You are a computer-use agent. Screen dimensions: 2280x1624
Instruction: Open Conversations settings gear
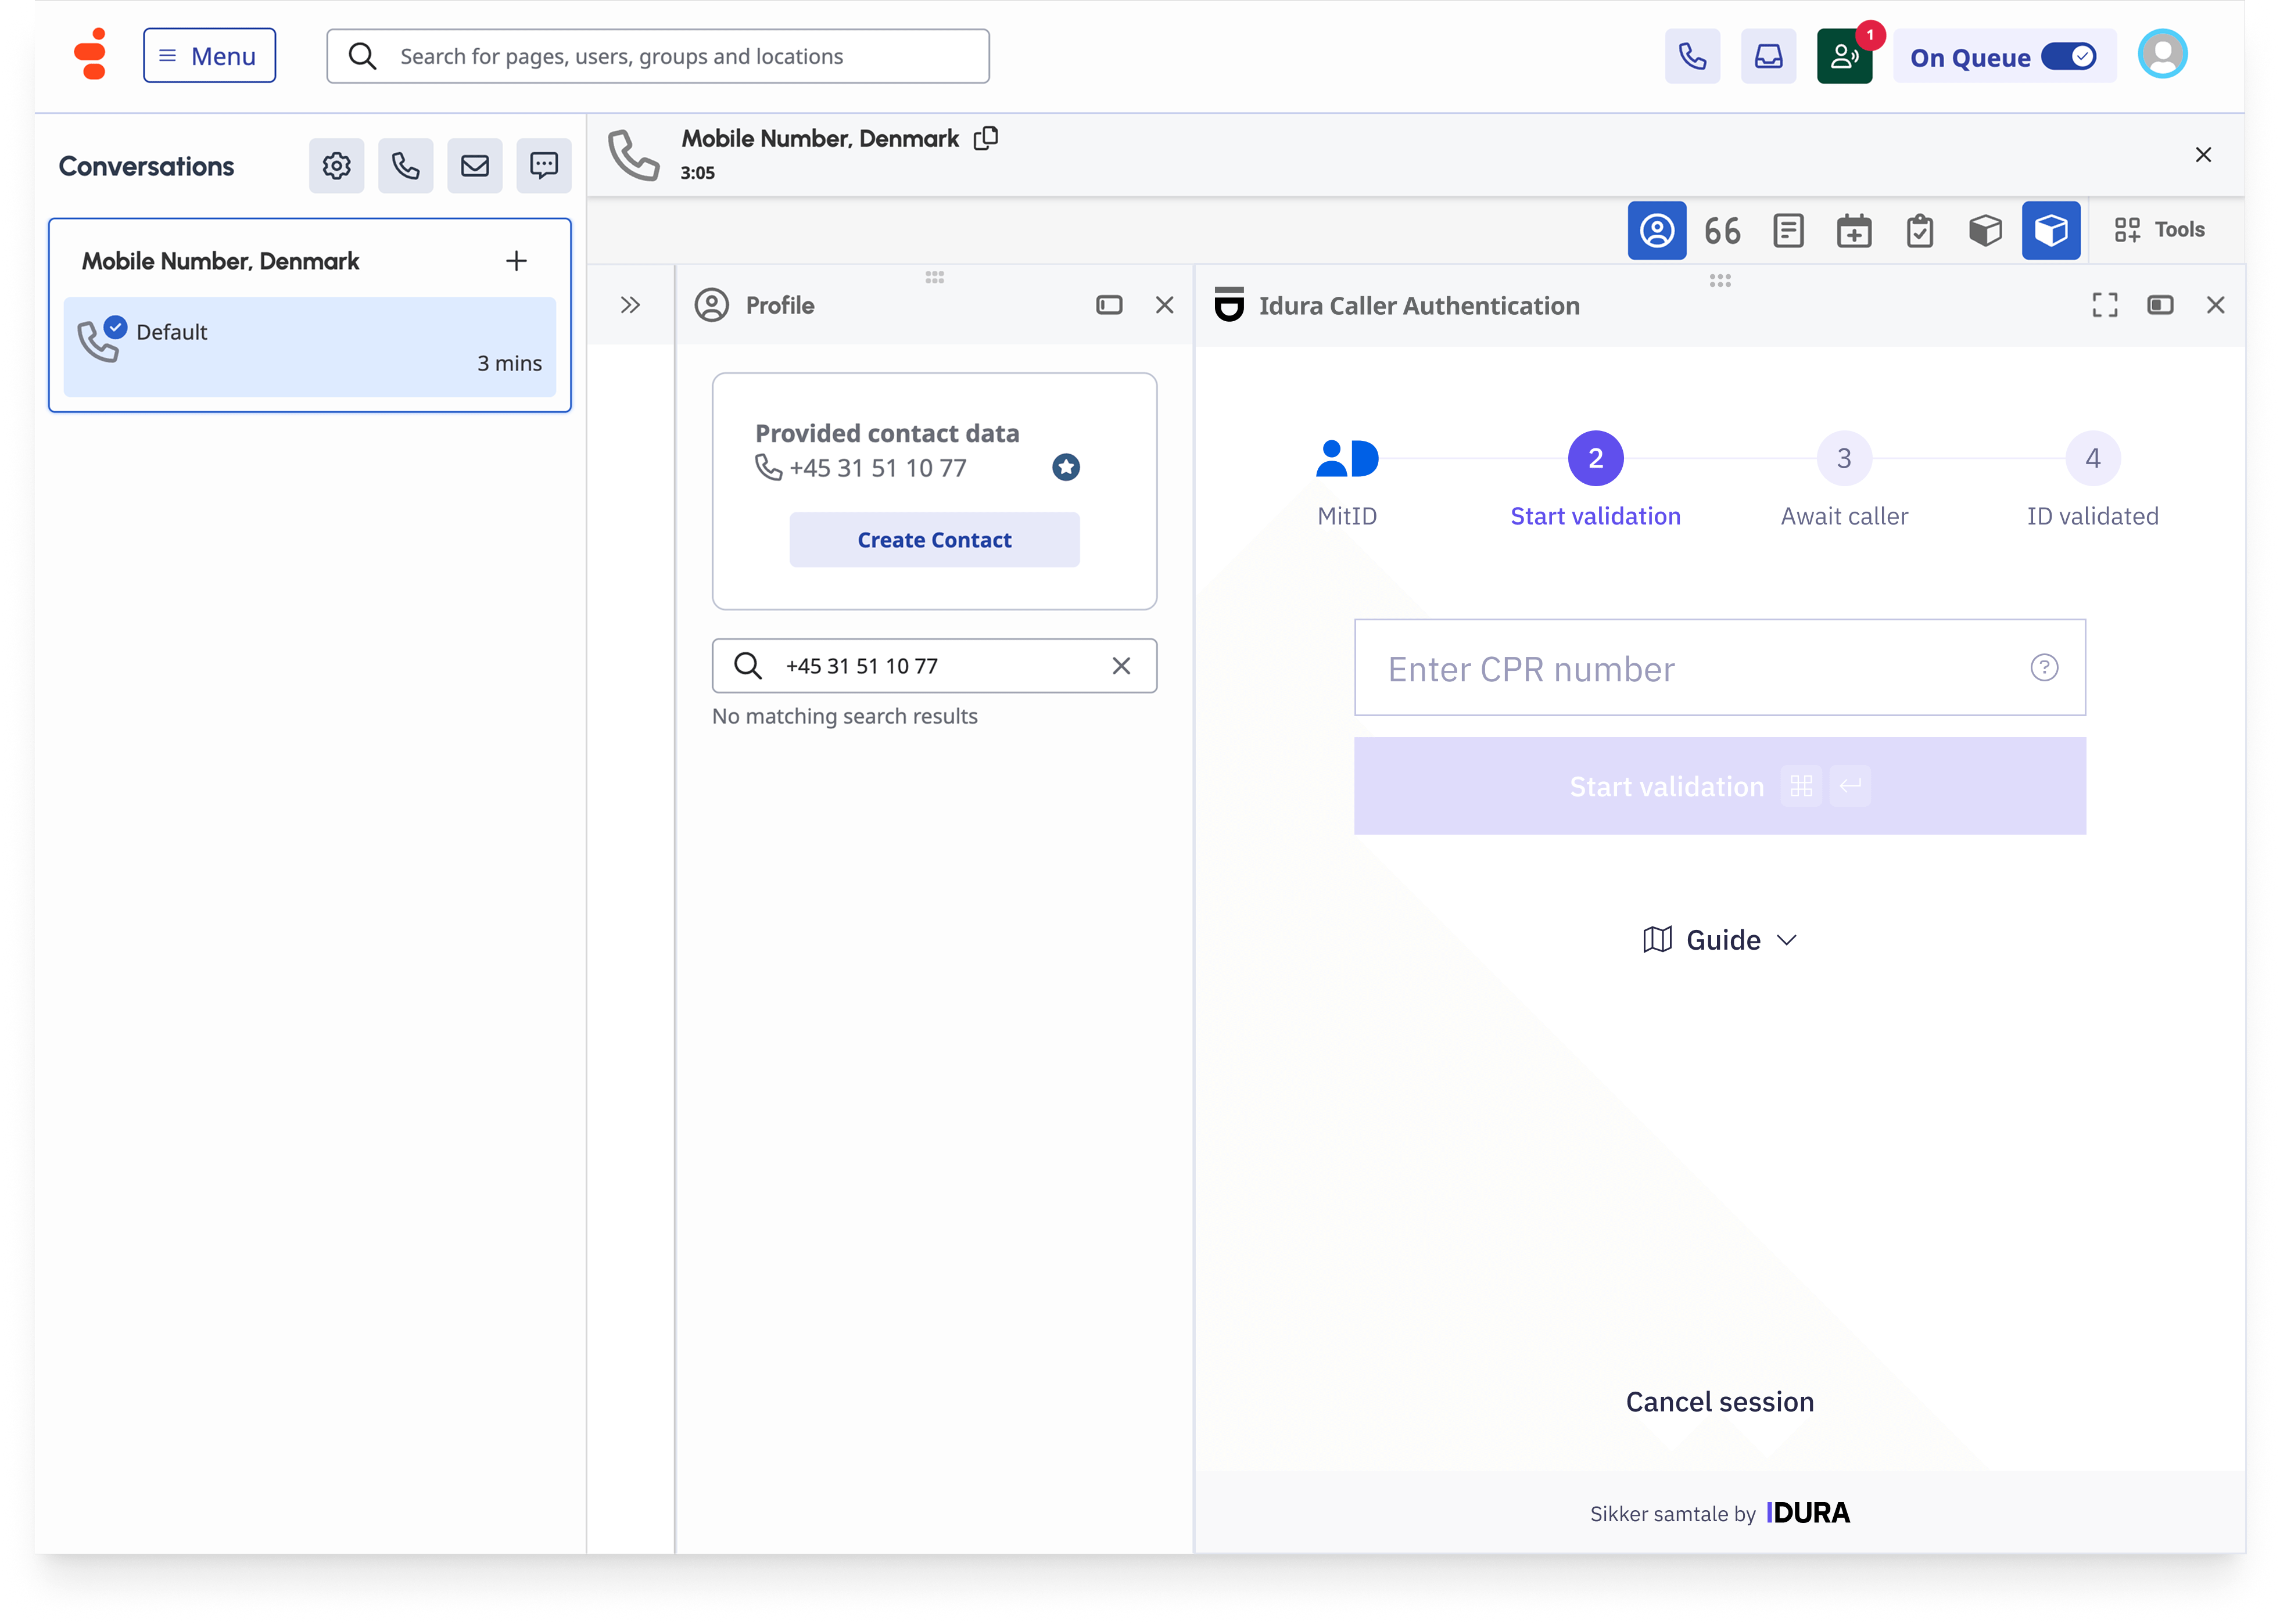tap(336, 166)
